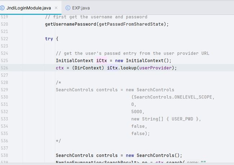Click line number 538 in the gutter

pos(4,155)
